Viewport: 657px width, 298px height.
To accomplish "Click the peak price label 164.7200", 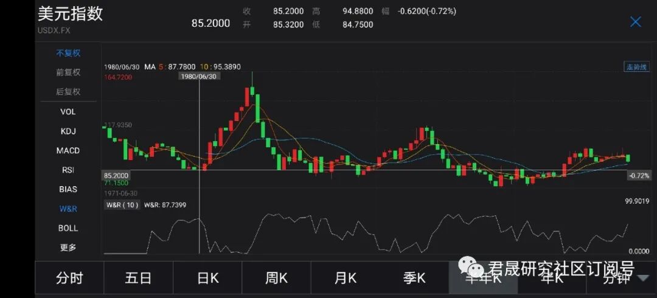I will point(119,77).
